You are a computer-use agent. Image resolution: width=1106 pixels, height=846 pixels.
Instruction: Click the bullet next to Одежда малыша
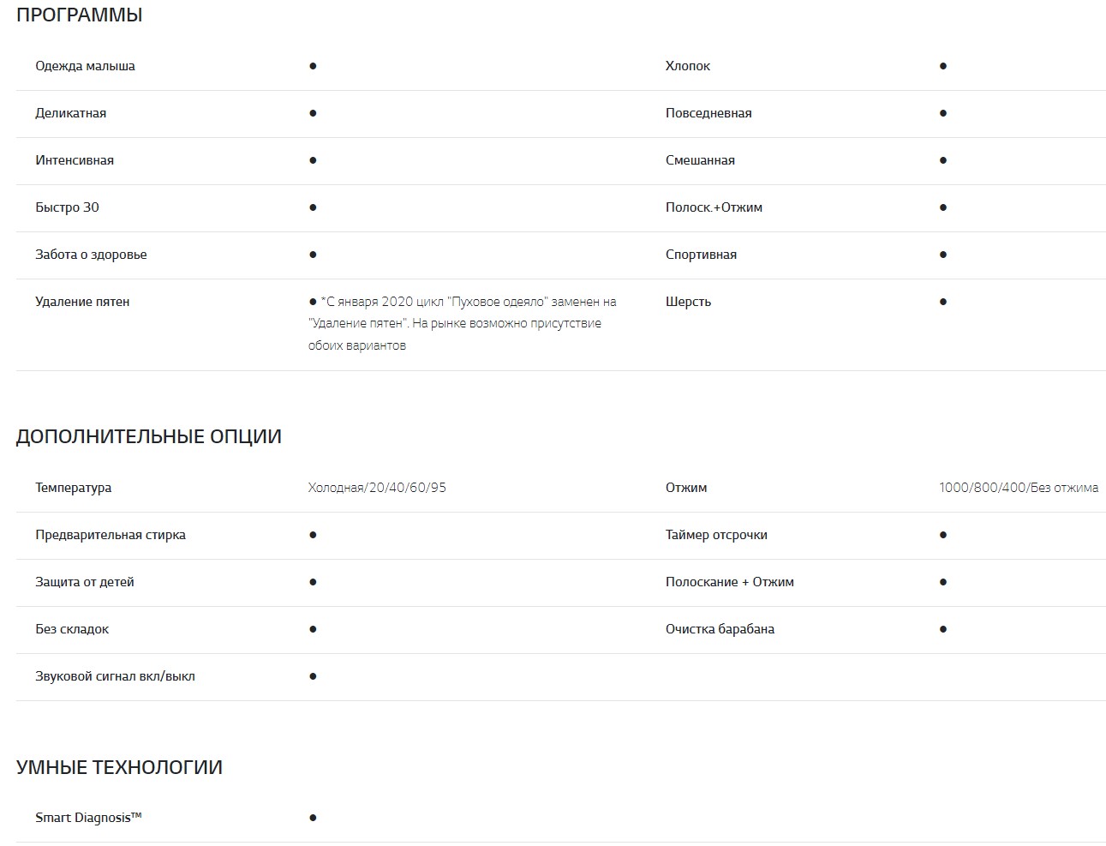coord(313,66)
